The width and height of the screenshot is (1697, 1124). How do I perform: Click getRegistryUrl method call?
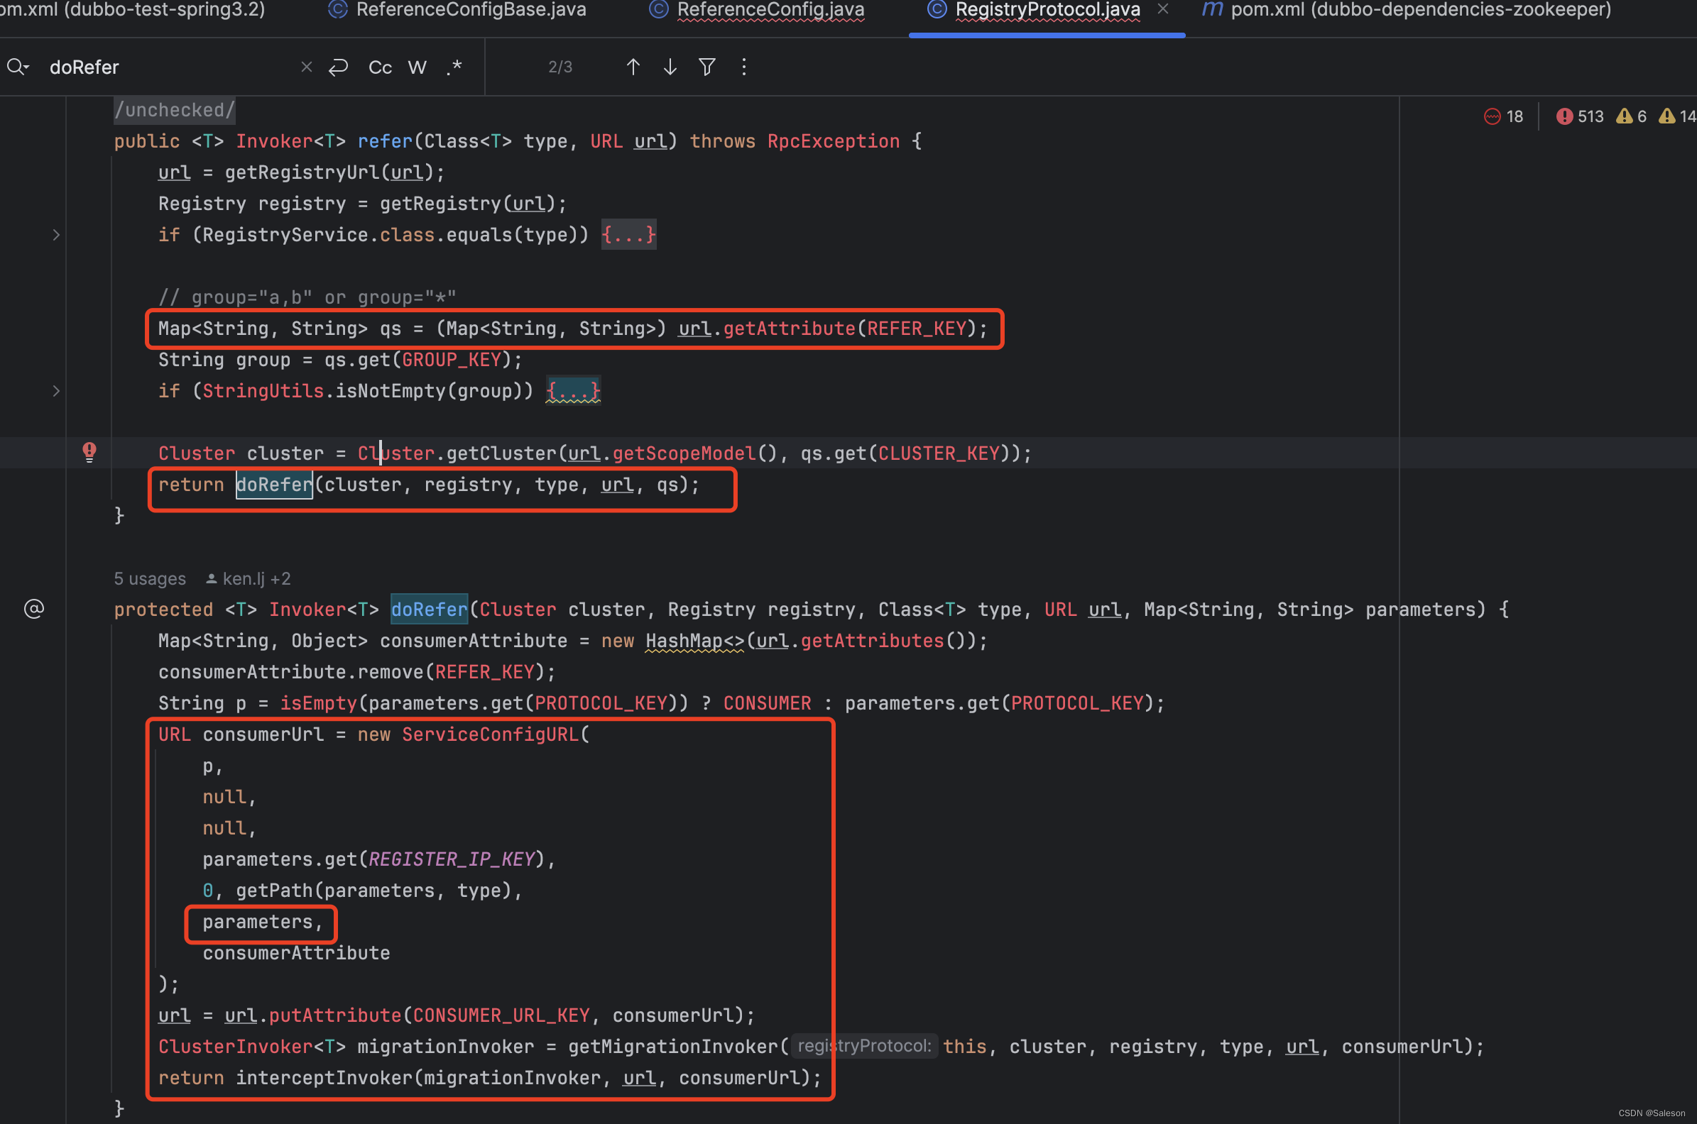302,172
